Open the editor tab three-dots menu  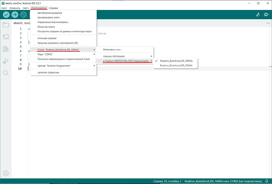268,23
